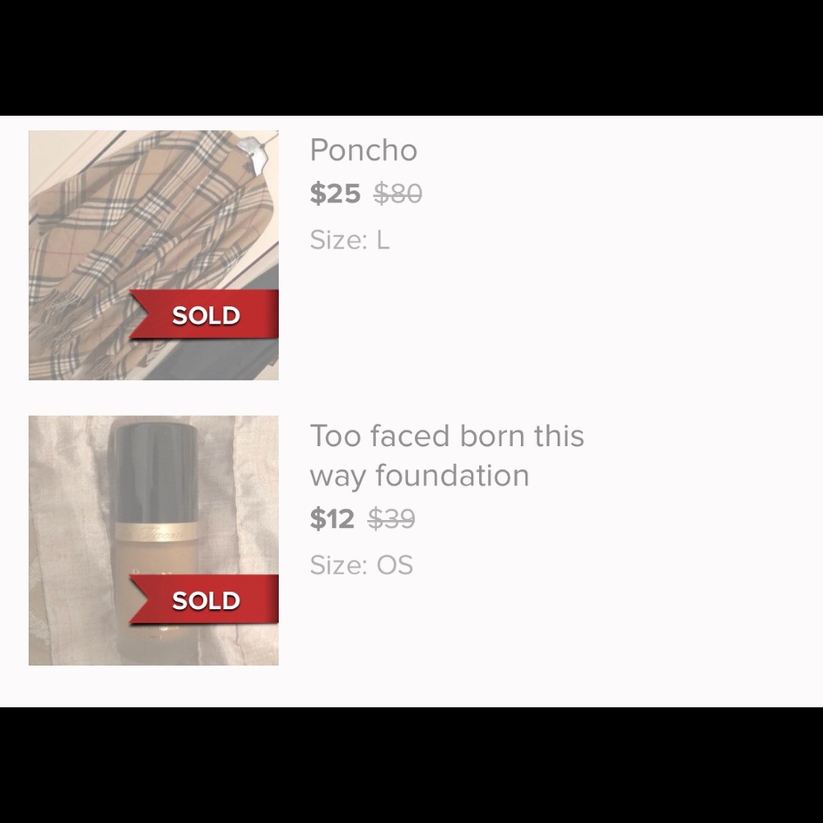The height and width of the screenshot is (823, 823).
Task: Click the Poncho title link
Action: pyautogui.click(x=364, y=151)
